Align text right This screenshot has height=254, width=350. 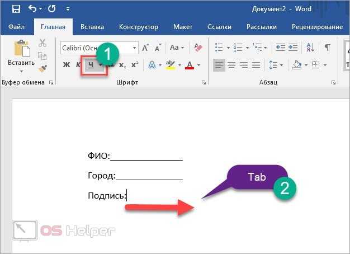244,65
